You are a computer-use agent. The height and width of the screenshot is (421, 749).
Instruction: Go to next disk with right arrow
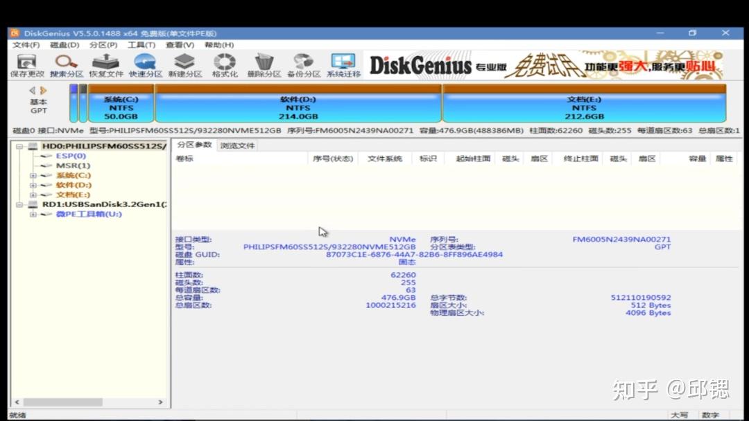click(x=44, y=90)
